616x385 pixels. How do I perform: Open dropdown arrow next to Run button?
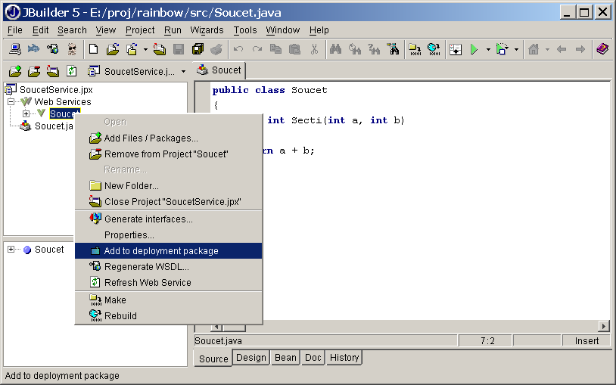point(488,50)
